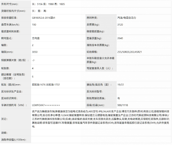This screenshot has width=172, height=145.
Task: Select emission standard GB18352.6-2016国VI
Action: tap(44, 18)
